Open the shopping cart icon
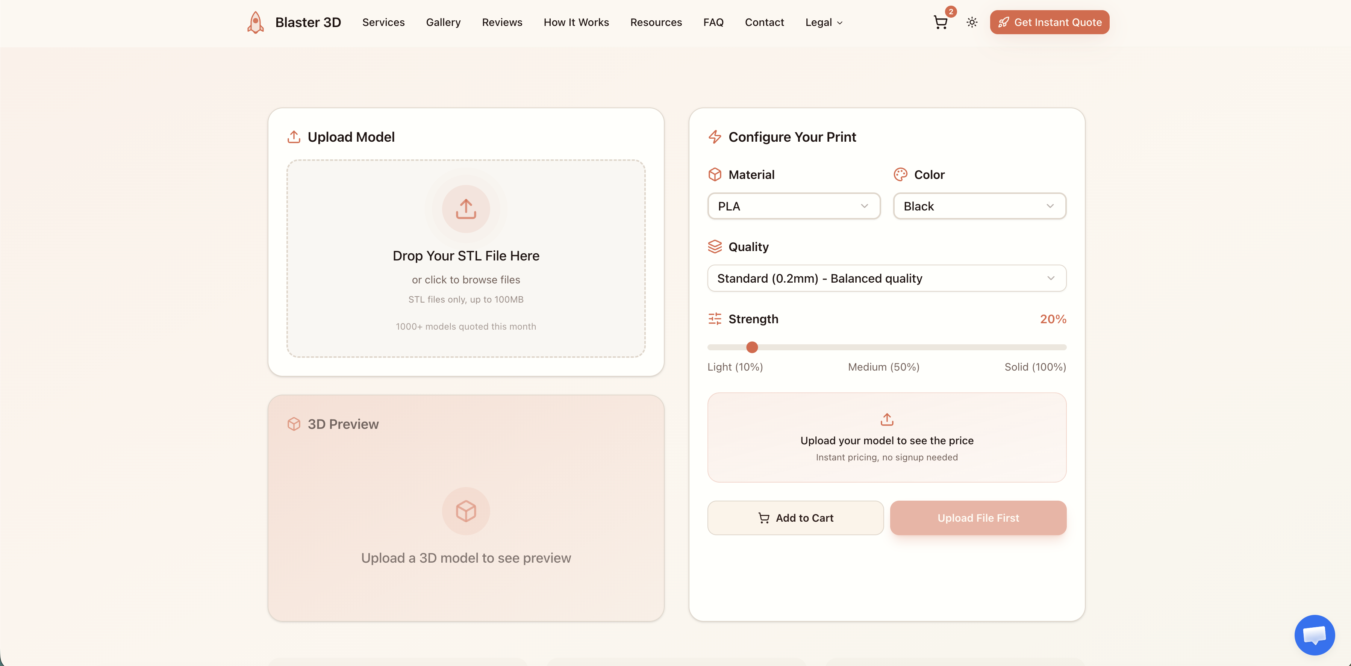This screenshot has width=1351, height=666. click(x=941, y=23)
